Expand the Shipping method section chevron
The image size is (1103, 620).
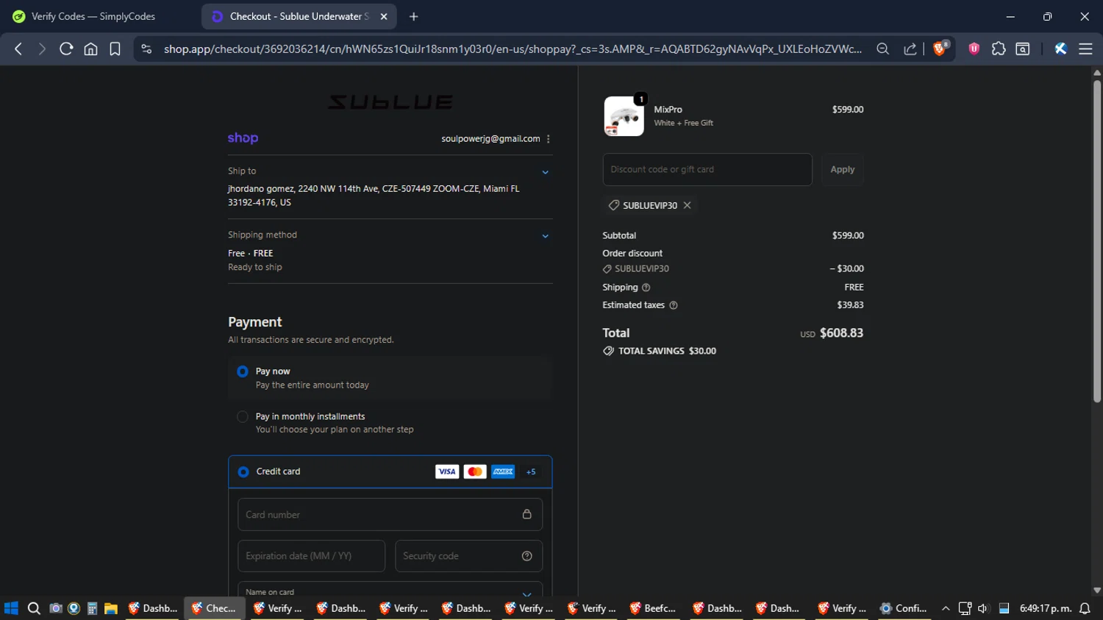click(x=545, y=236)
